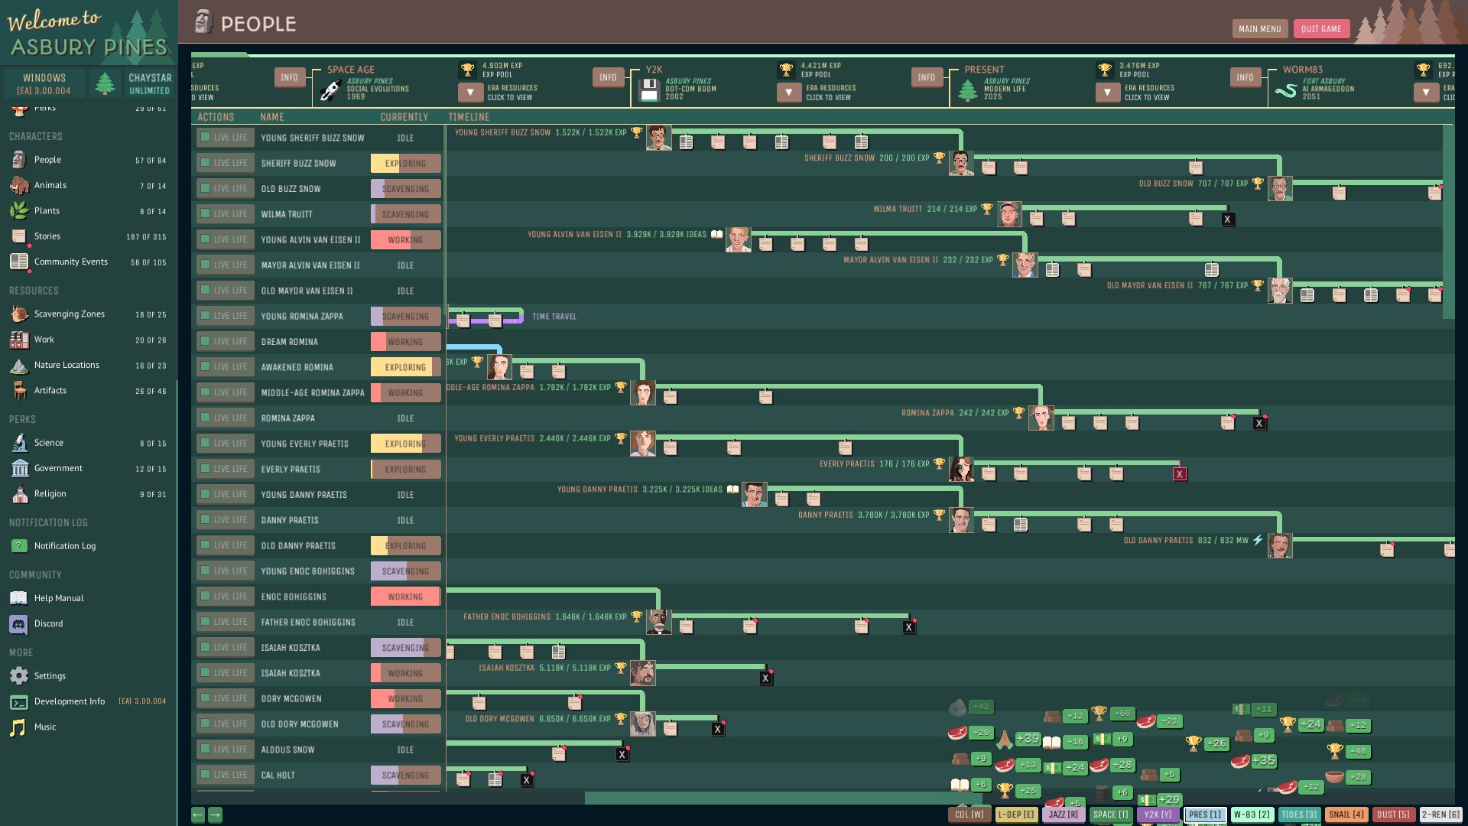This screenshot has height=826, width=1468.
Task: Expand Era Resources under the Present era
Action: [1107, 92]
